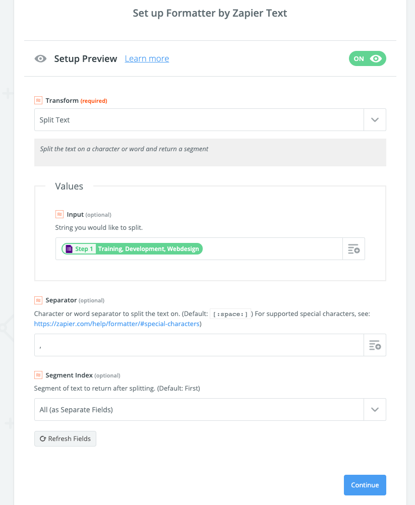Click refresh arrow icon in Refresh Fields
The height and width of the screenshot is (505, 415).
pyautogui.click(x=42, y=438)
